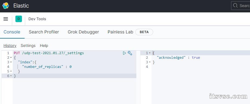Open the Grok Debugger tab
Image resolution: width=250 pixels, height=104 pixels.
(83, 32)
